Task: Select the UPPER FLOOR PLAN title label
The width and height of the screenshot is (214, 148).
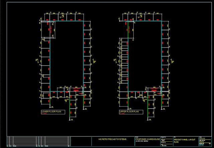Action: coord(129,111)
